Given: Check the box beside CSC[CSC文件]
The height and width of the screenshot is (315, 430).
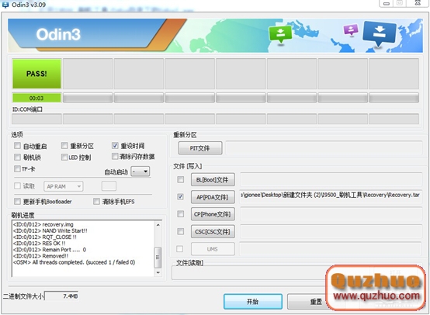Looking at the screenshot, I should click(180, 231).
